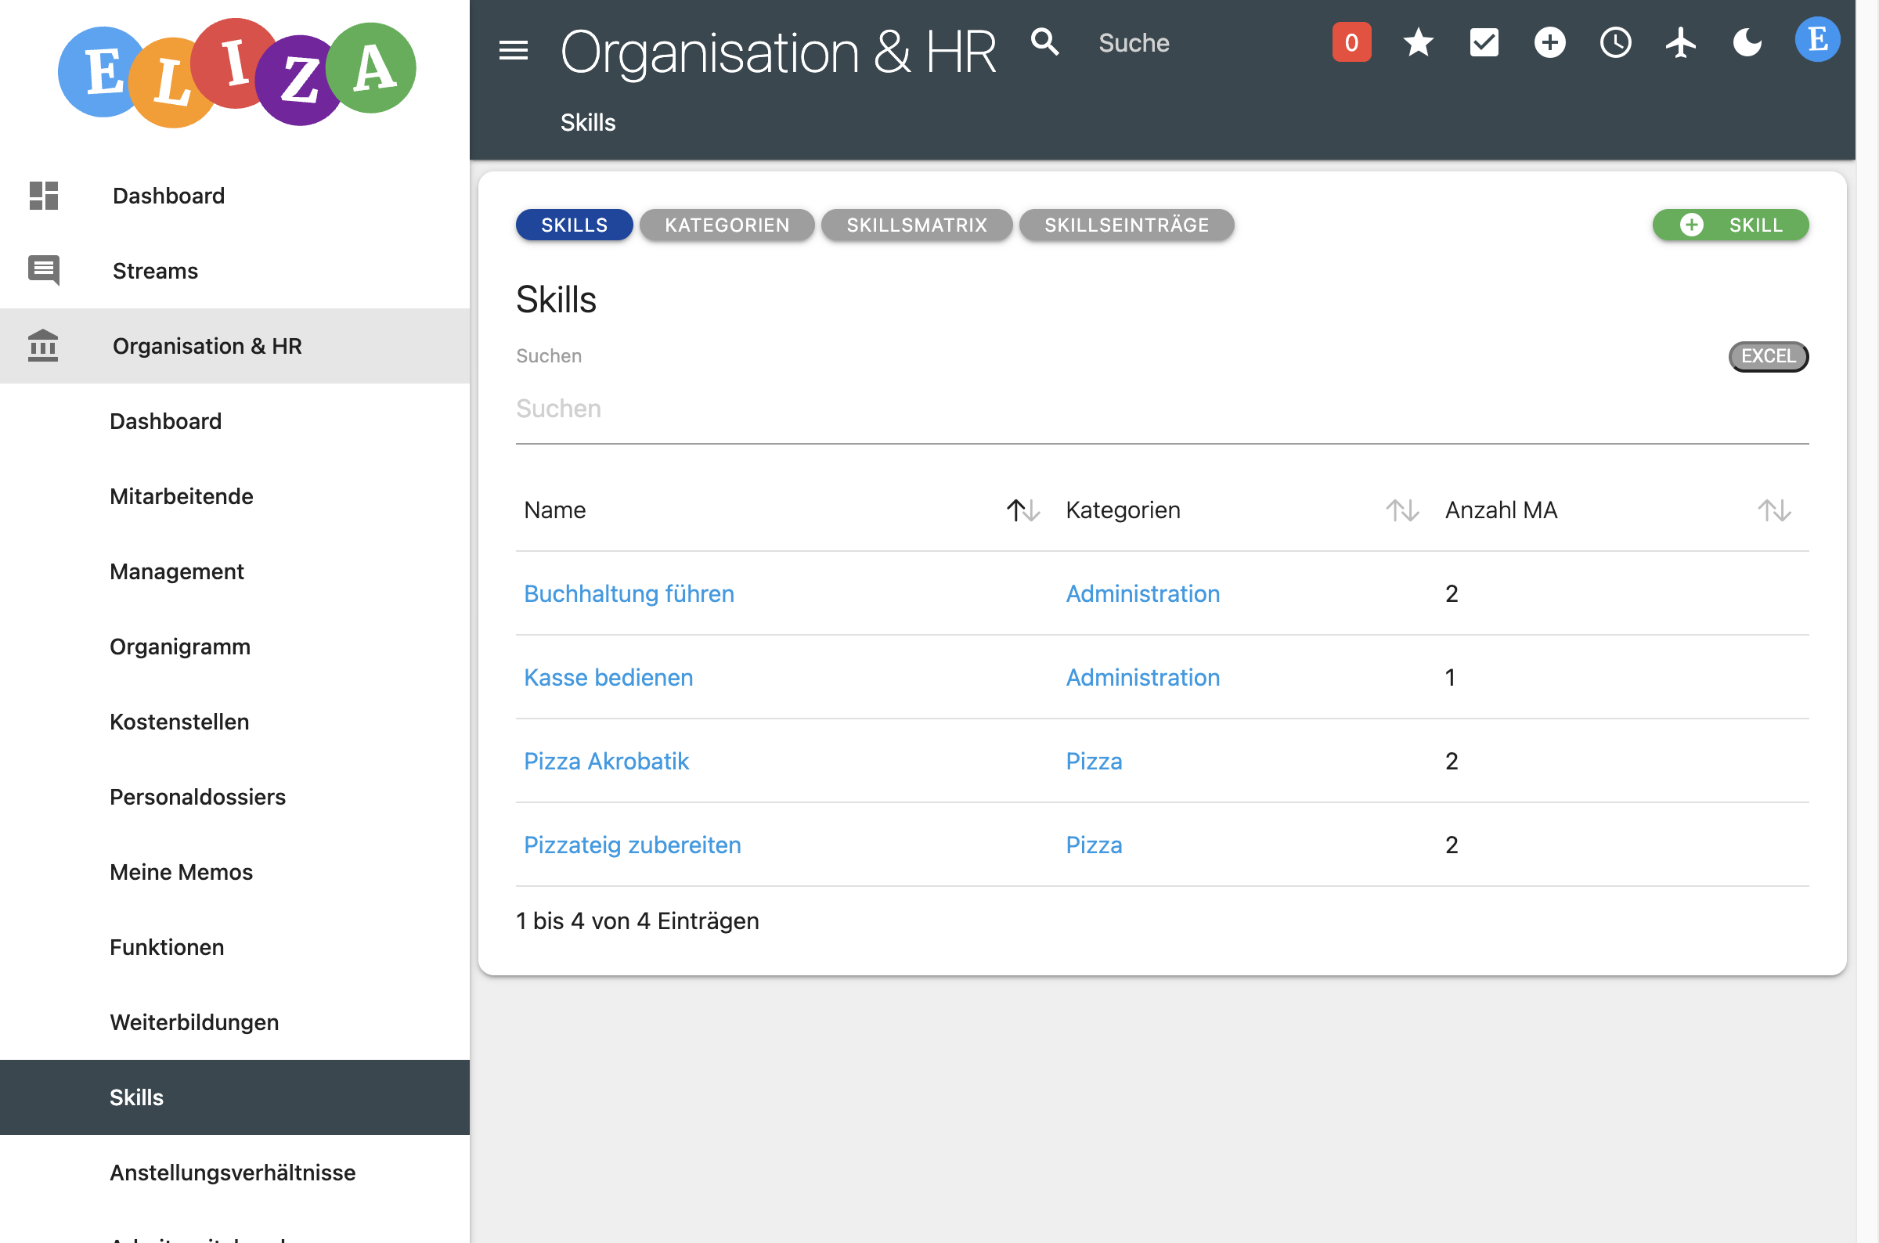Open Administration category in Buchhaltung row

[x=1142, y=594]
